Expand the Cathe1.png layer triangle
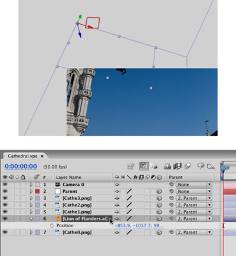Screen dimensions: 236x256 [x=31, y=212]
